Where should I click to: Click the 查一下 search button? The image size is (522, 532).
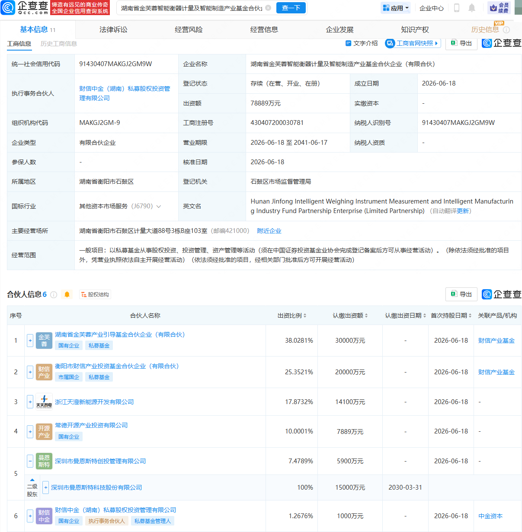(x=291, y=8)
